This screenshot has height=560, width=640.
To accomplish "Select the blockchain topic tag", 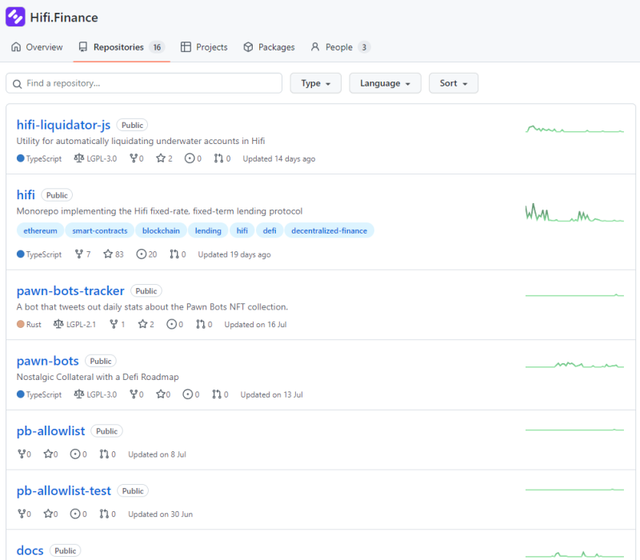I will click(161, 231).
